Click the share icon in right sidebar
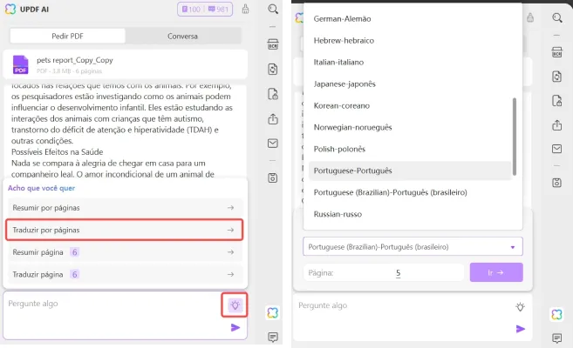 557,125
